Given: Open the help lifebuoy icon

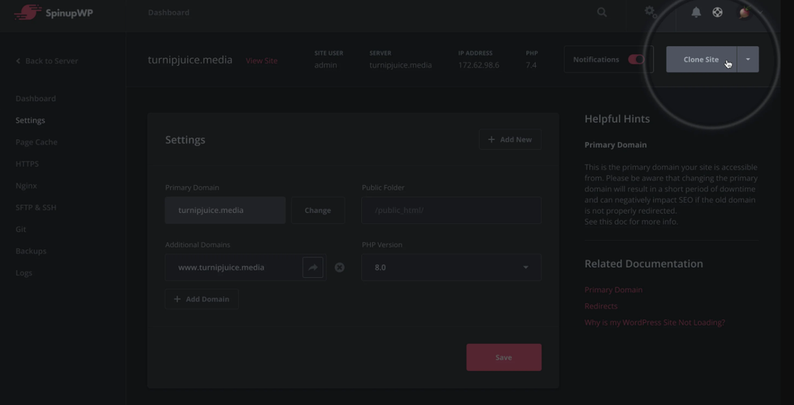Looking at the screenshot, I should [718, 12].
